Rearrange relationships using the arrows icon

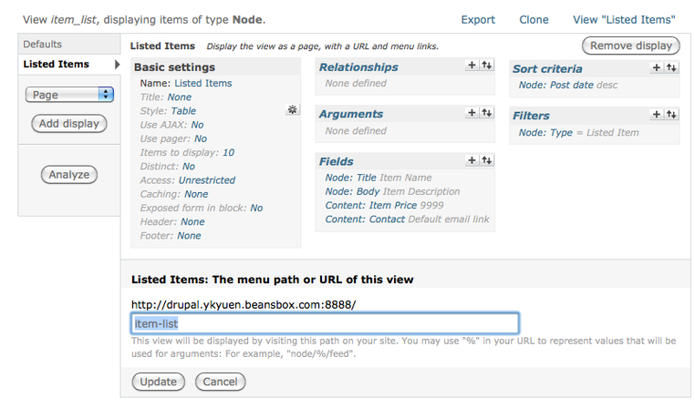[486, 66]
